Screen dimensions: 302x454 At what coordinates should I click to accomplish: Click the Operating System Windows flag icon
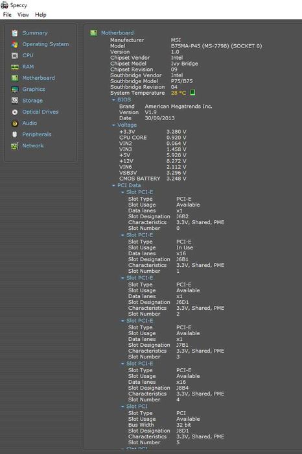pos(15,44)
